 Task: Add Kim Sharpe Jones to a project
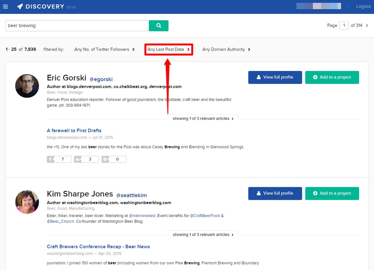click(332, 193)
